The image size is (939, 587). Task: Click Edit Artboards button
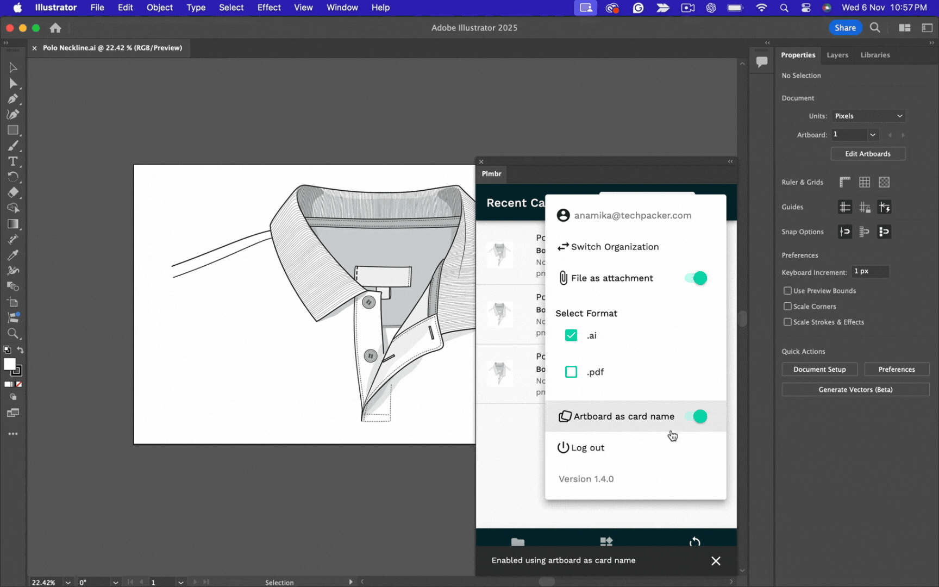[x=868, y=154]
